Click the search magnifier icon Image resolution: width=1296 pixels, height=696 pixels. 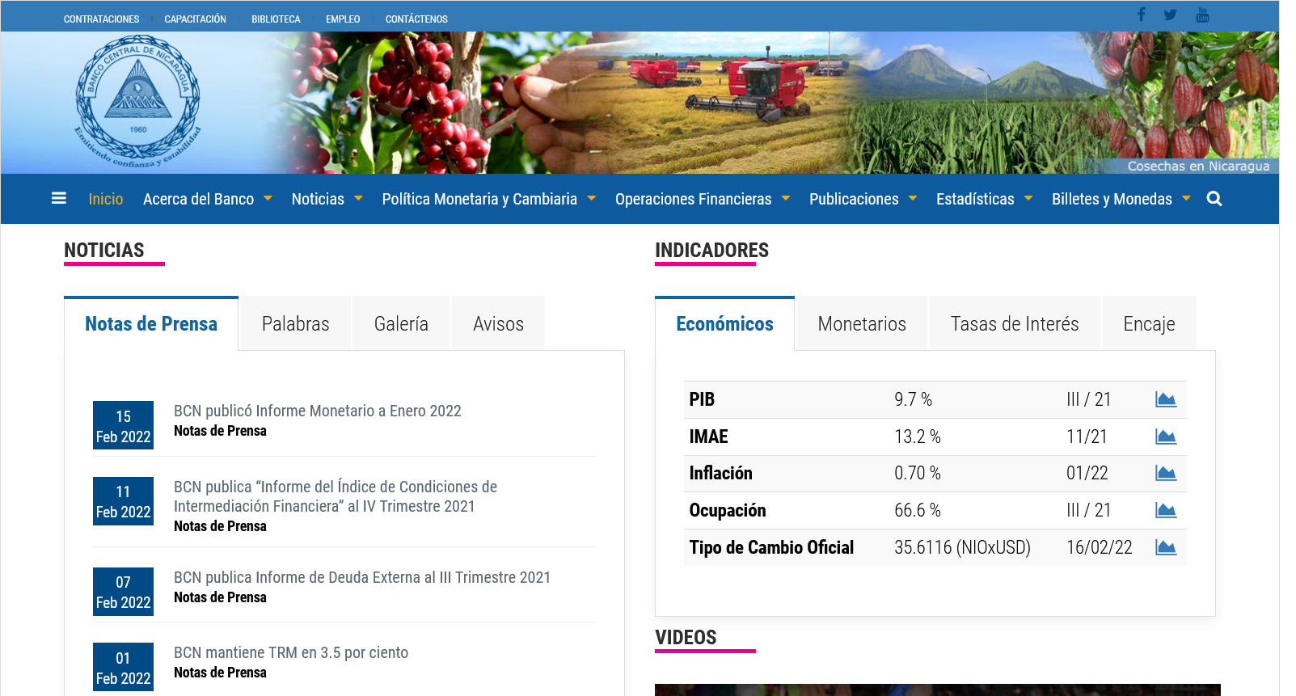pyautogui.click(x=1214, y=199)
